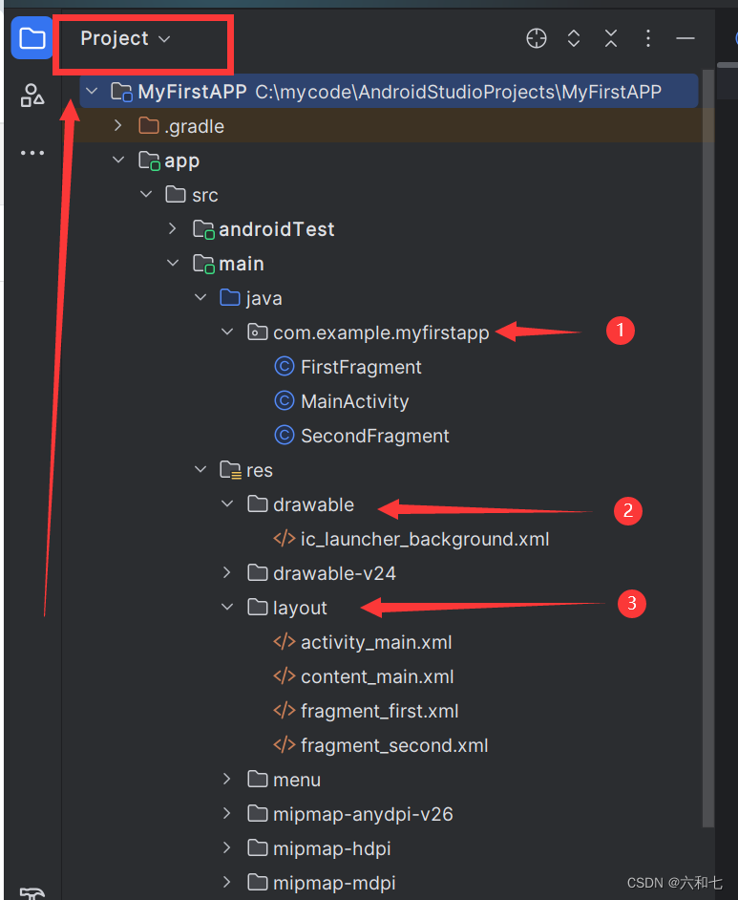Viewport: 738px width, 900px height.
Task: Collapse the MyFirstAPP root node chevron
Action: (x=92, y=92)
